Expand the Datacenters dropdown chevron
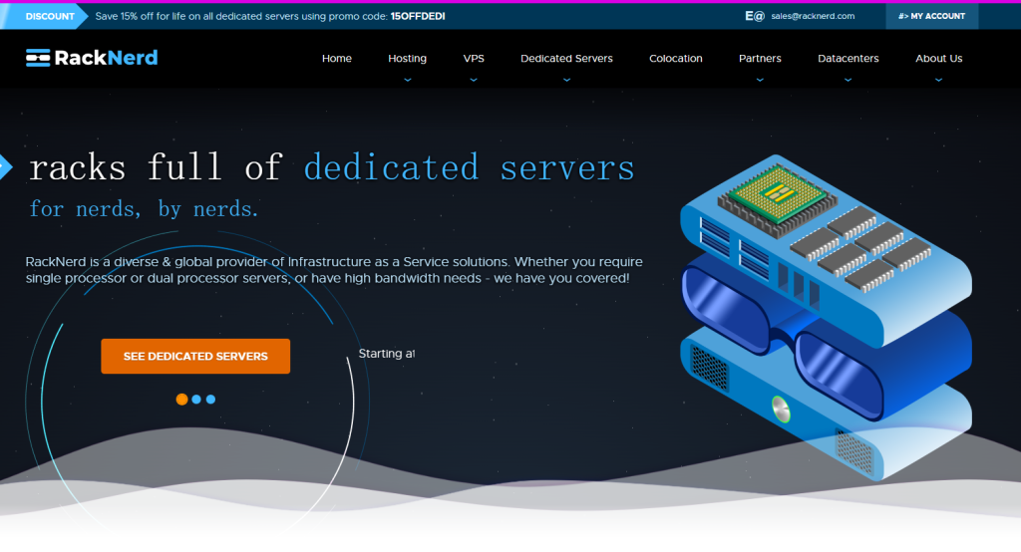The height and width of the screenshot is (552, 1021). [x=848, y=78]
